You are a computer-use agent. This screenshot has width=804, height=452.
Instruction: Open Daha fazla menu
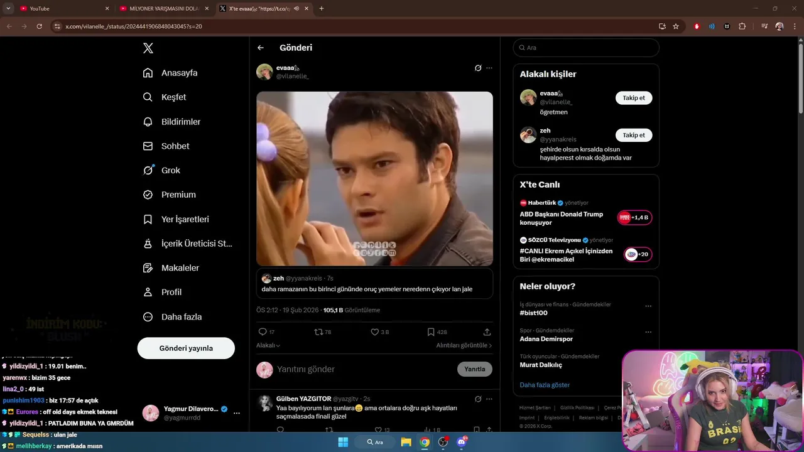(x=172, y=317)
